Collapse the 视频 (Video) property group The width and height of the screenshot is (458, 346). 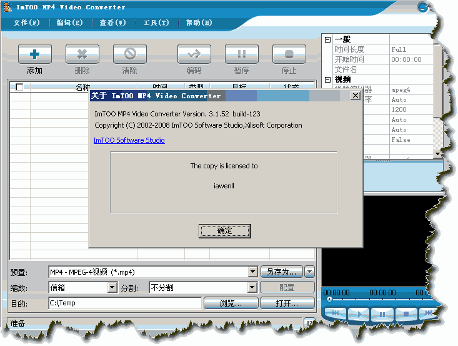click(x=328, y=79)
